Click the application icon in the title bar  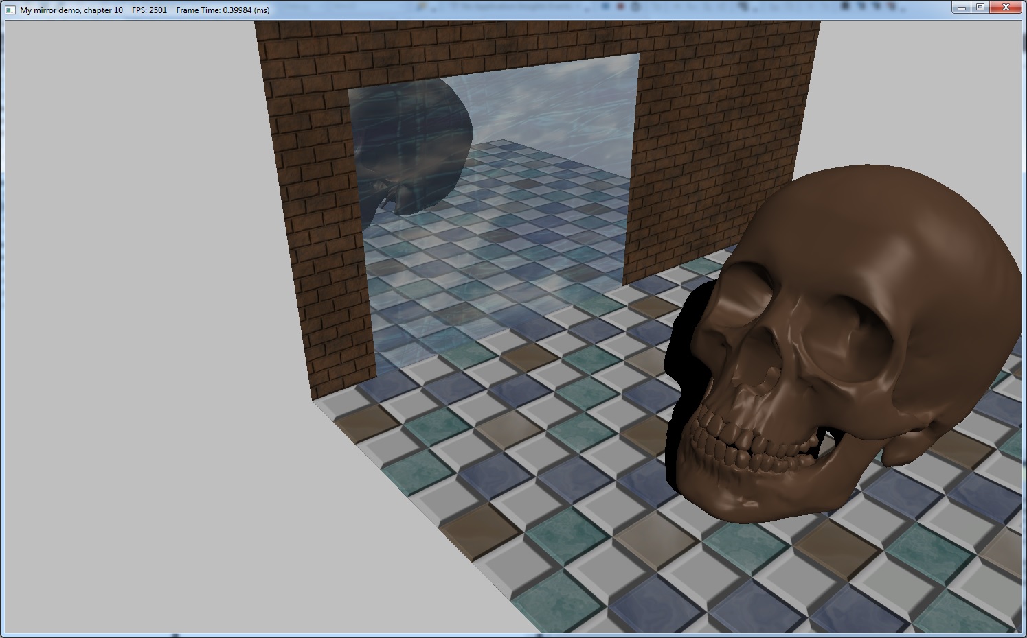pyautogui.click(x=10, y=10)
